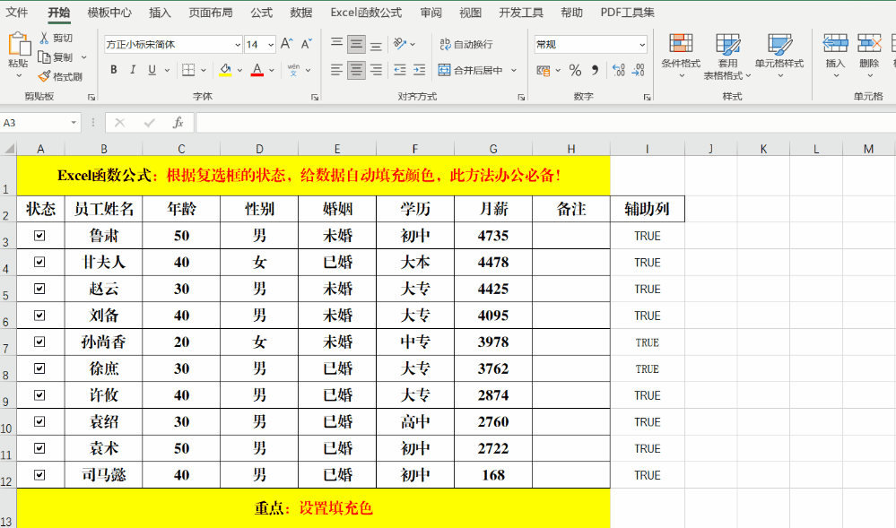This screenshot has height=528, width=896.
Task: Click the Select All corner triangle
Action: click(9, 149)
